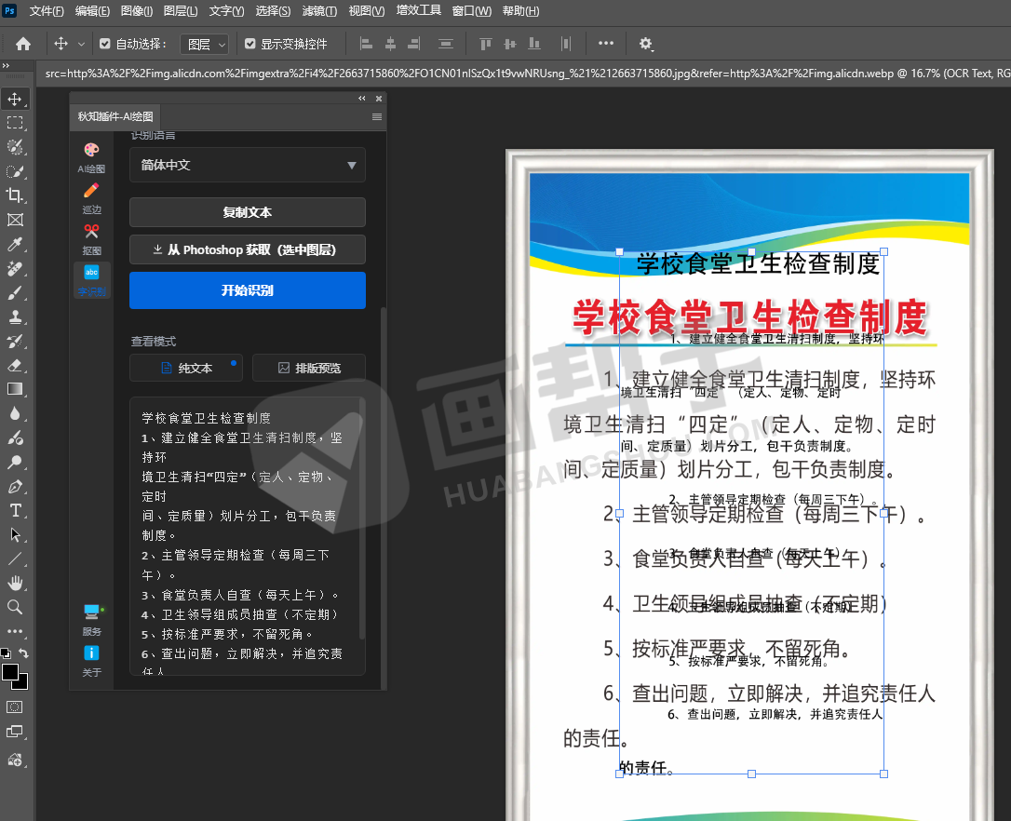Open the AI绘图 plugin section
1011x821 pixels.
91,157
